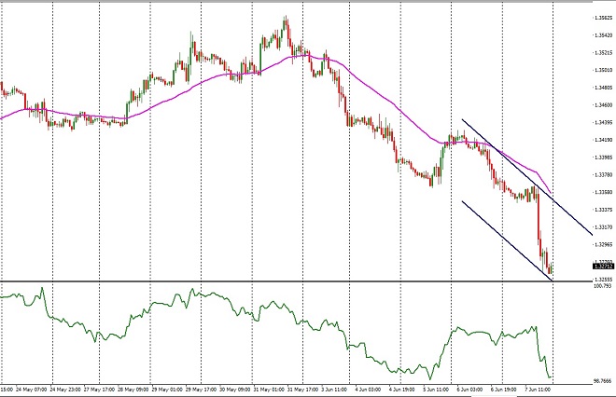616x397 pixels.
Task: Click the 24 May 23:00 time label
Action: click(66, 390)
